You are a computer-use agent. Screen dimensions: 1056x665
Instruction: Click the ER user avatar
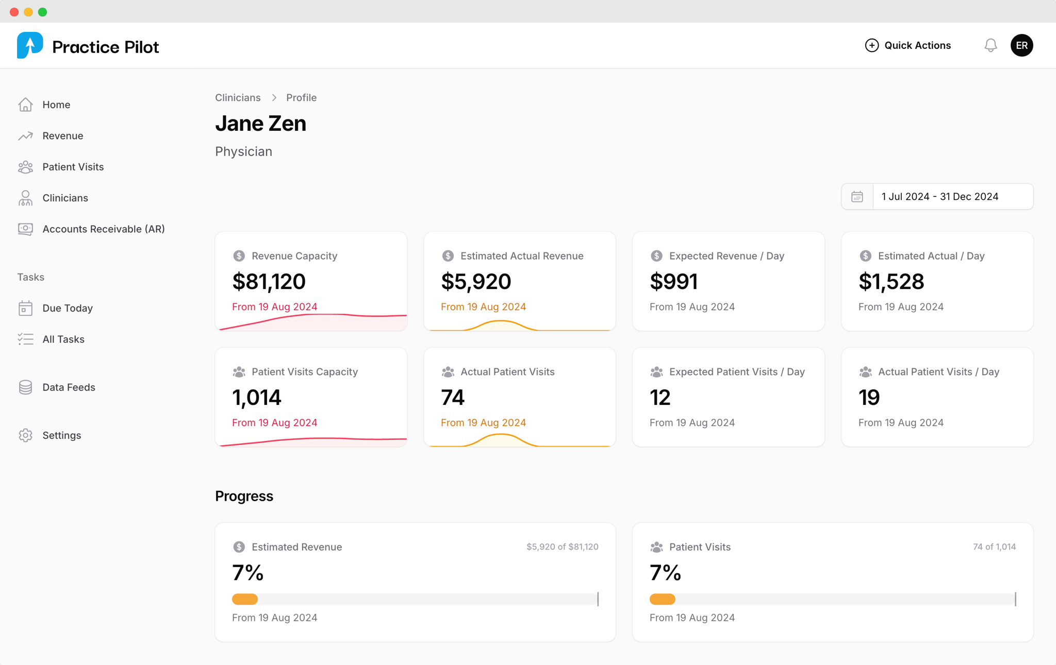1021,45
